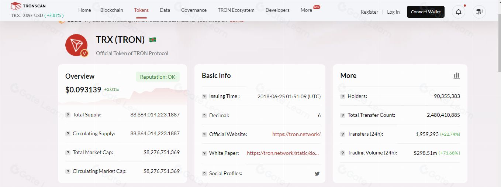Click help icon beside Issuing Time
The width and height of the screenshot is (501, 187).
(204, 96)
